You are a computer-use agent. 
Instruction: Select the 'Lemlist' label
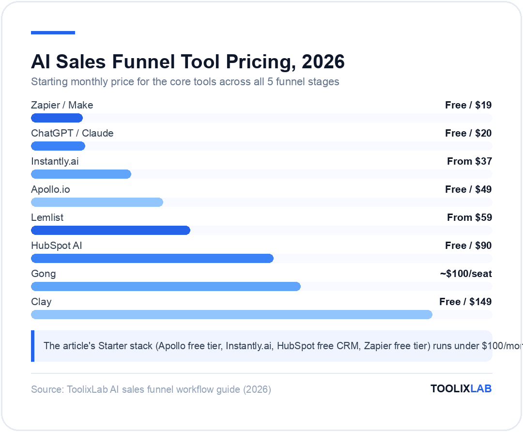coord(47,217)
